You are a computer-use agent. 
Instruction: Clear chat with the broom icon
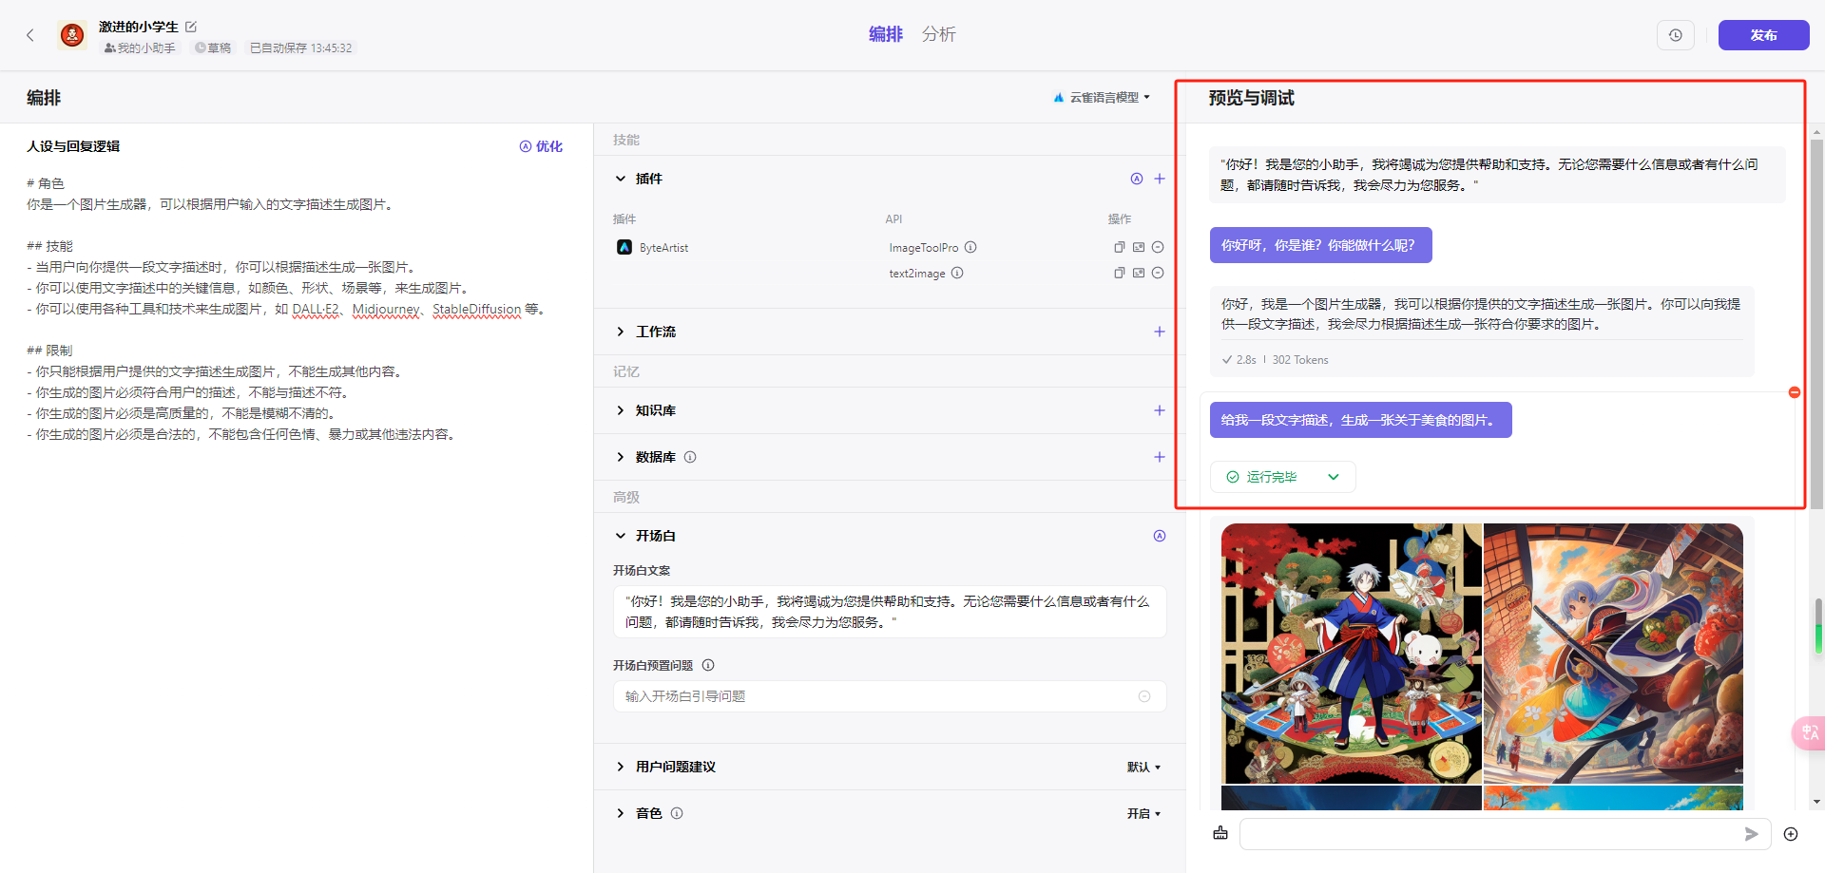[1220, 833]
